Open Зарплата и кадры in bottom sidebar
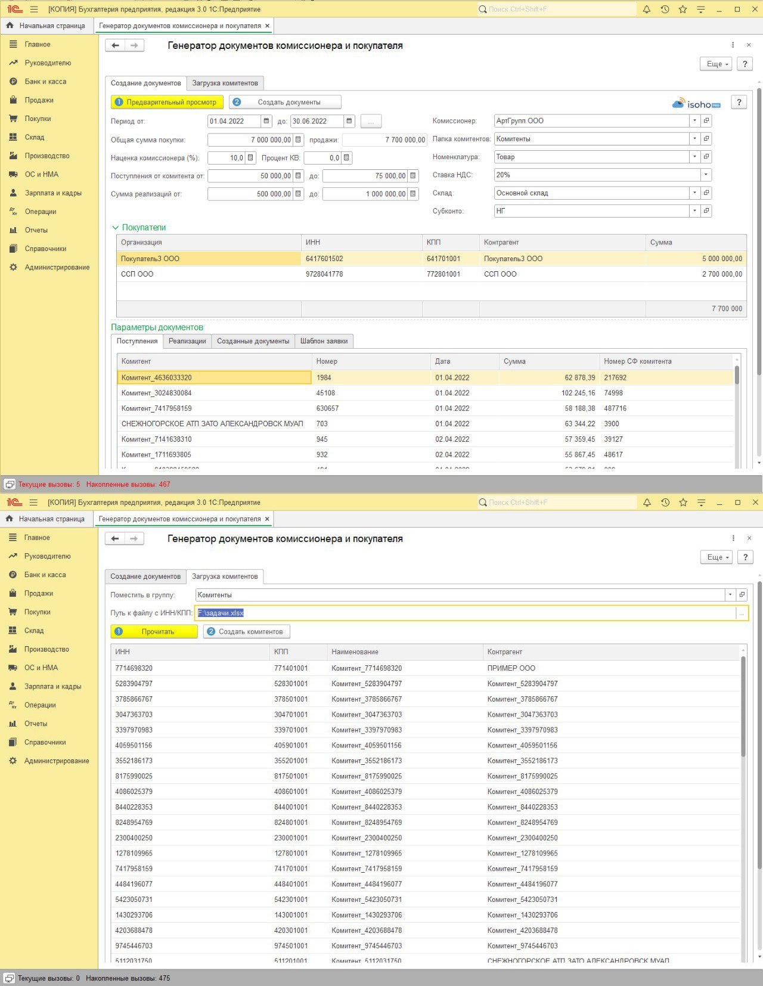This screenshot has width=763, height=986. pos(52,686)
